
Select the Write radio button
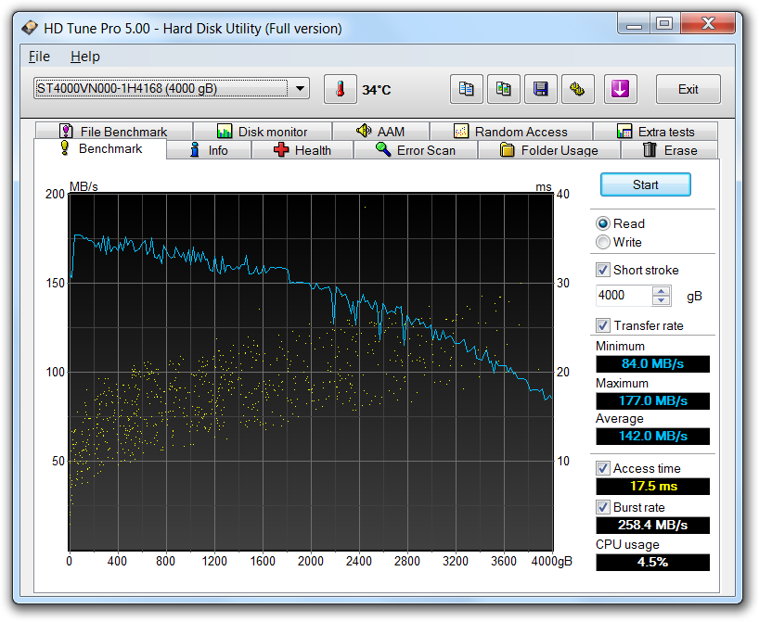(x=604, y=242)
